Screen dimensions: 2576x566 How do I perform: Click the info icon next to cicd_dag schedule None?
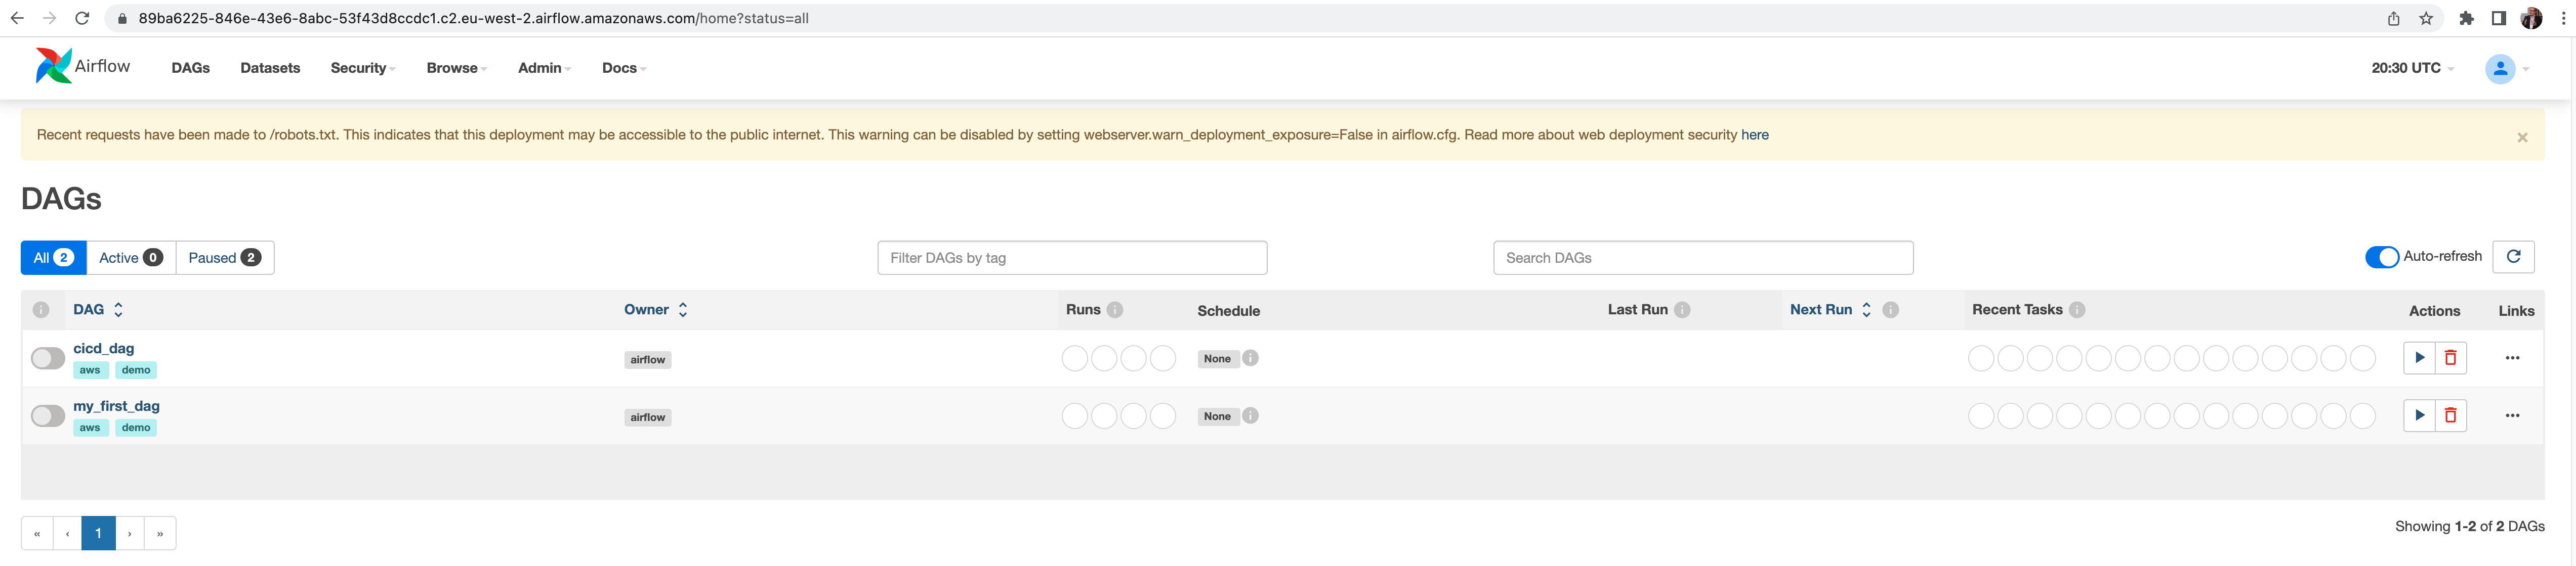1250,357
